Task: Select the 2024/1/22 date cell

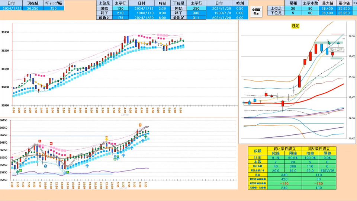Action: tap(11, 9)
